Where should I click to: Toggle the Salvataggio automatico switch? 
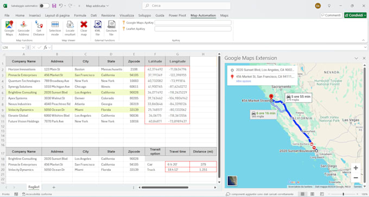click(44, 5)
